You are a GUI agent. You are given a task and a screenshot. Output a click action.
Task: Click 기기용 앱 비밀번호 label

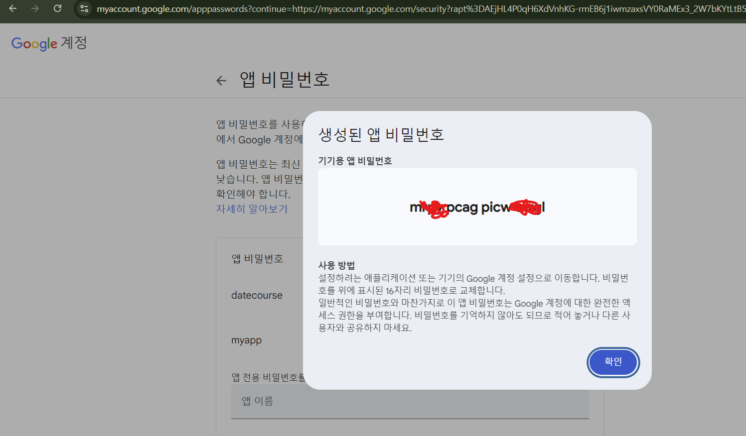pyautogui.click(x=355, y=161)
